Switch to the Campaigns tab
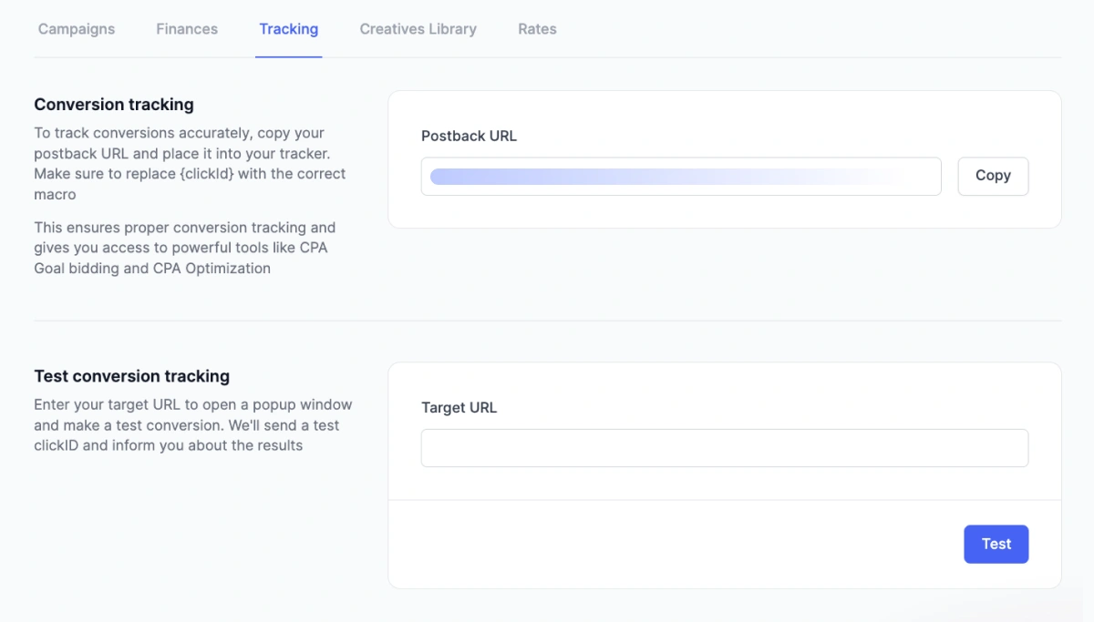This screenshot has width=1094, height=622. point(76,28)
